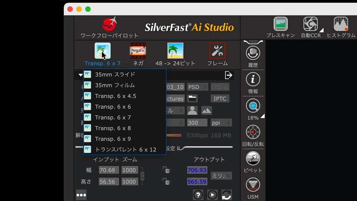Open the millimeter unit dropdown

(221, 176)
